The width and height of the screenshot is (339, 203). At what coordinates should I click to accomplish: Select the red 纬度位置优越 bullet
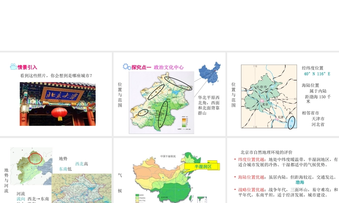click(x=251, y=160)
